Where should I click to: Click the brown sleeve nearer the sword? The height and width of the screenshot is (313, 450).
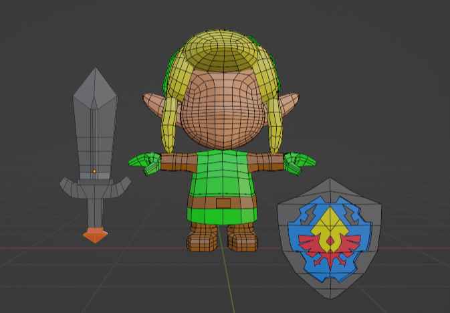(179, 163)
